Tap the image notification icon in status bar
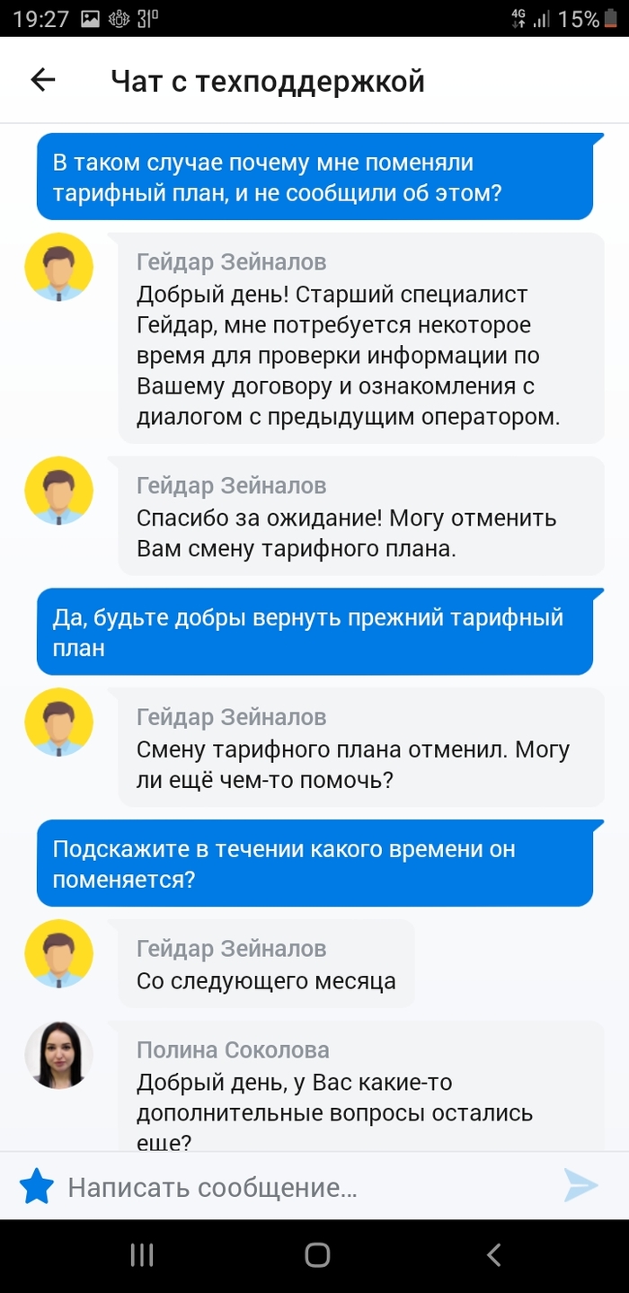This screenshot has width=629, height=1293. (x=90, y=19)
